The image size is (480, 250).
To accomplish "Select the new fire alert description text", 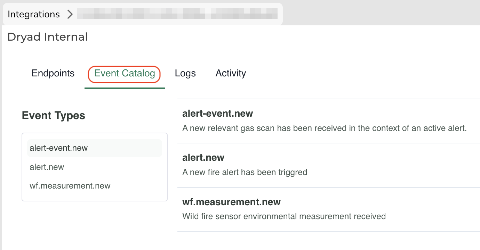I will [x=245, y=172].
